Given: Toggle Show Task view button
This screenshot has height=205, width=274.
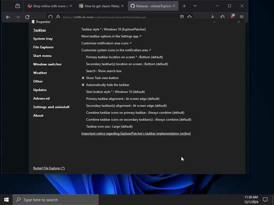Looking at the screenshot, I should (x=100, y=78).
